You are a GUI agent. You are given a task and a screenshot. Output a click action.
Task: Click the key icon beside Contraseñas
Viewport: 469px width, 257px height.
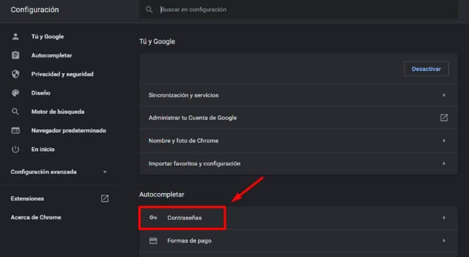tap(153, 218)
